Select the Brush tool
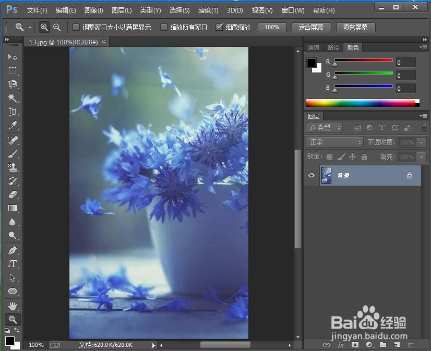Image resolution: width=431 pixels, height=351 pixels. coord(11,153)
